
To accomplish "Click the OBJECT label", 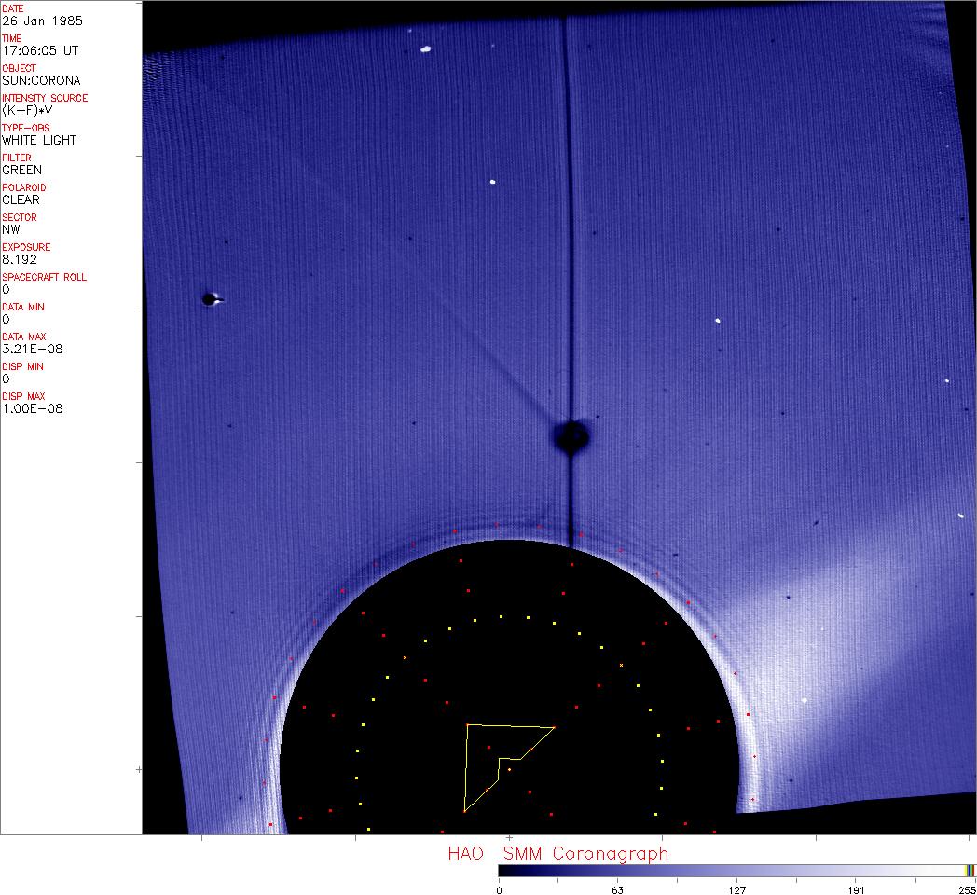I will pos(19,69).
